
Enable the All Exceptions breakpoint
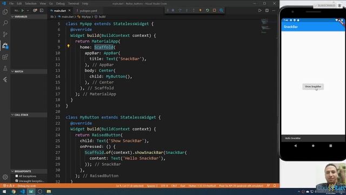(17, 176)
